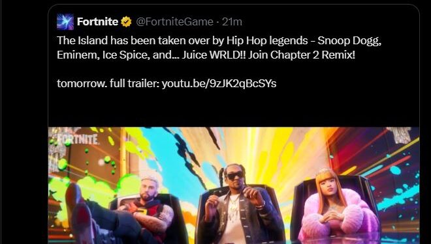Open the Fortnite profile avatar
Viewport: 431px width, 244px height.
coord(65,21)
